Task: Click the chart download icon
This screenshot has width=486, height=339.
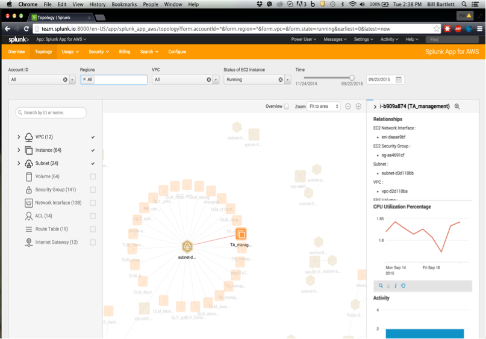Action: pyautogui.click(x=388, y=285)
